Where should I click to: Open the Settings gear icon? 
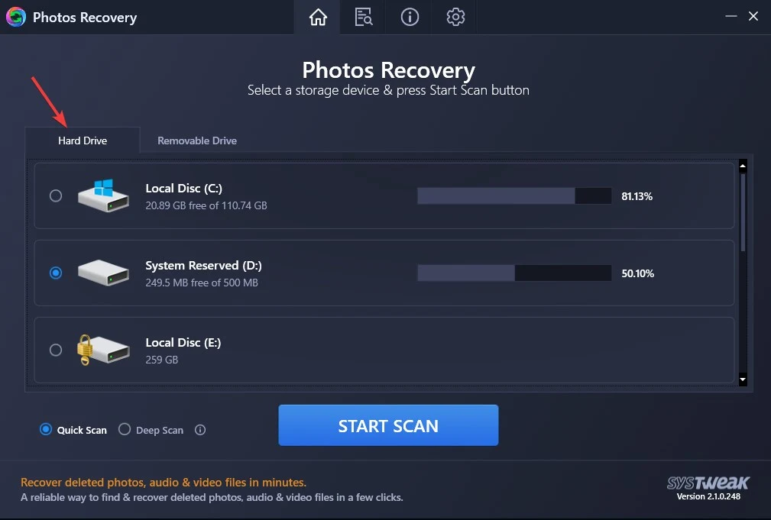pos(455,18)
